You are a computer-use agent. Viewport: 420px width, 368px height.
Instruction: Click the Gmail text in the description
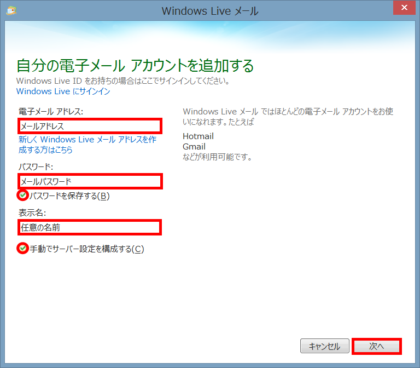[x=194, y=147]
